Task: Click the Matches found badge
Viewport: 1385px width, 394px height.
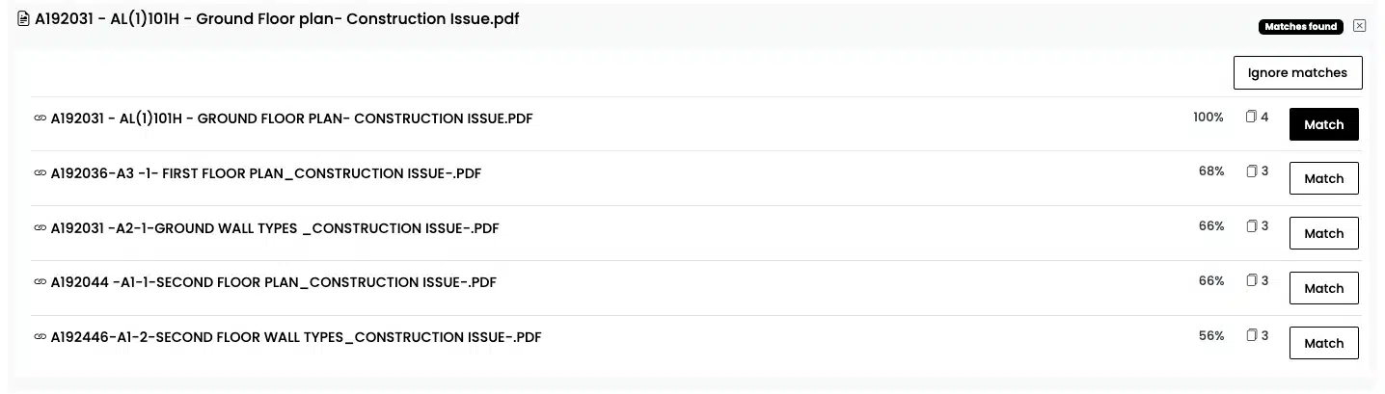Action: [x=1301, y=27]
